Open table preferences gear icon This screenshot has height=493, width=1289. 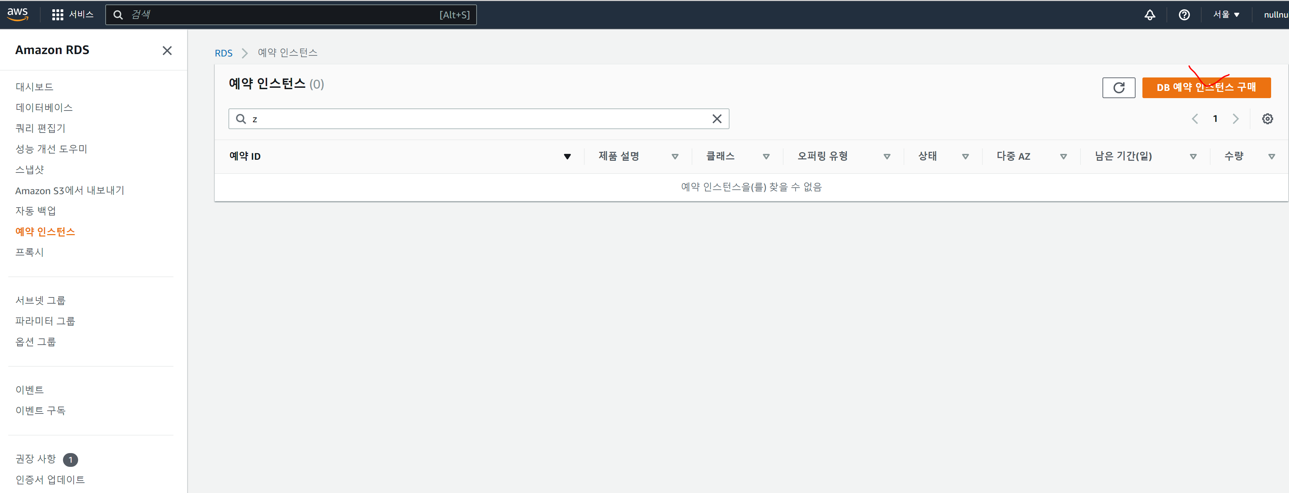[x=1267, y=119]
